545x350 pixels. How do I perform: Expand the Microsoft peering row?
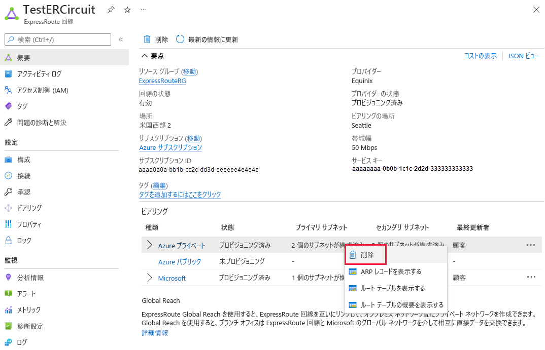click(x=150, y=278)
